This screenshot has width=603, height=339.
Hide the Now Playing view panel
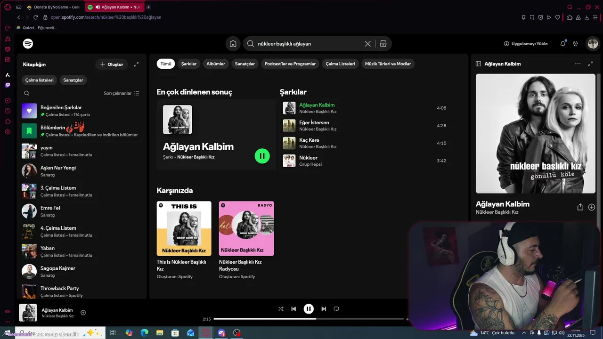pos(478,64)
